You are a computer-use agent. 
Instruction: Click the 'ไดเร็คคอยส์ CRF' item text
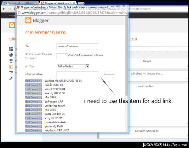(54, 102)
